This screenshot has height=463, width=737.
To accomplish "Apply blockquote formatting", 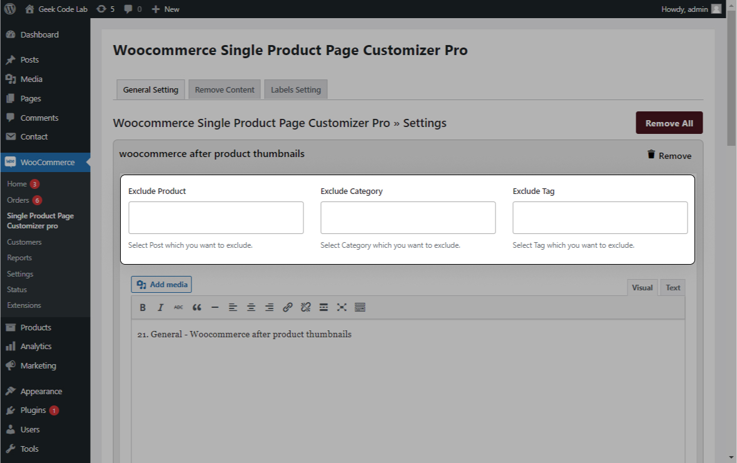I will coord(197,307).
